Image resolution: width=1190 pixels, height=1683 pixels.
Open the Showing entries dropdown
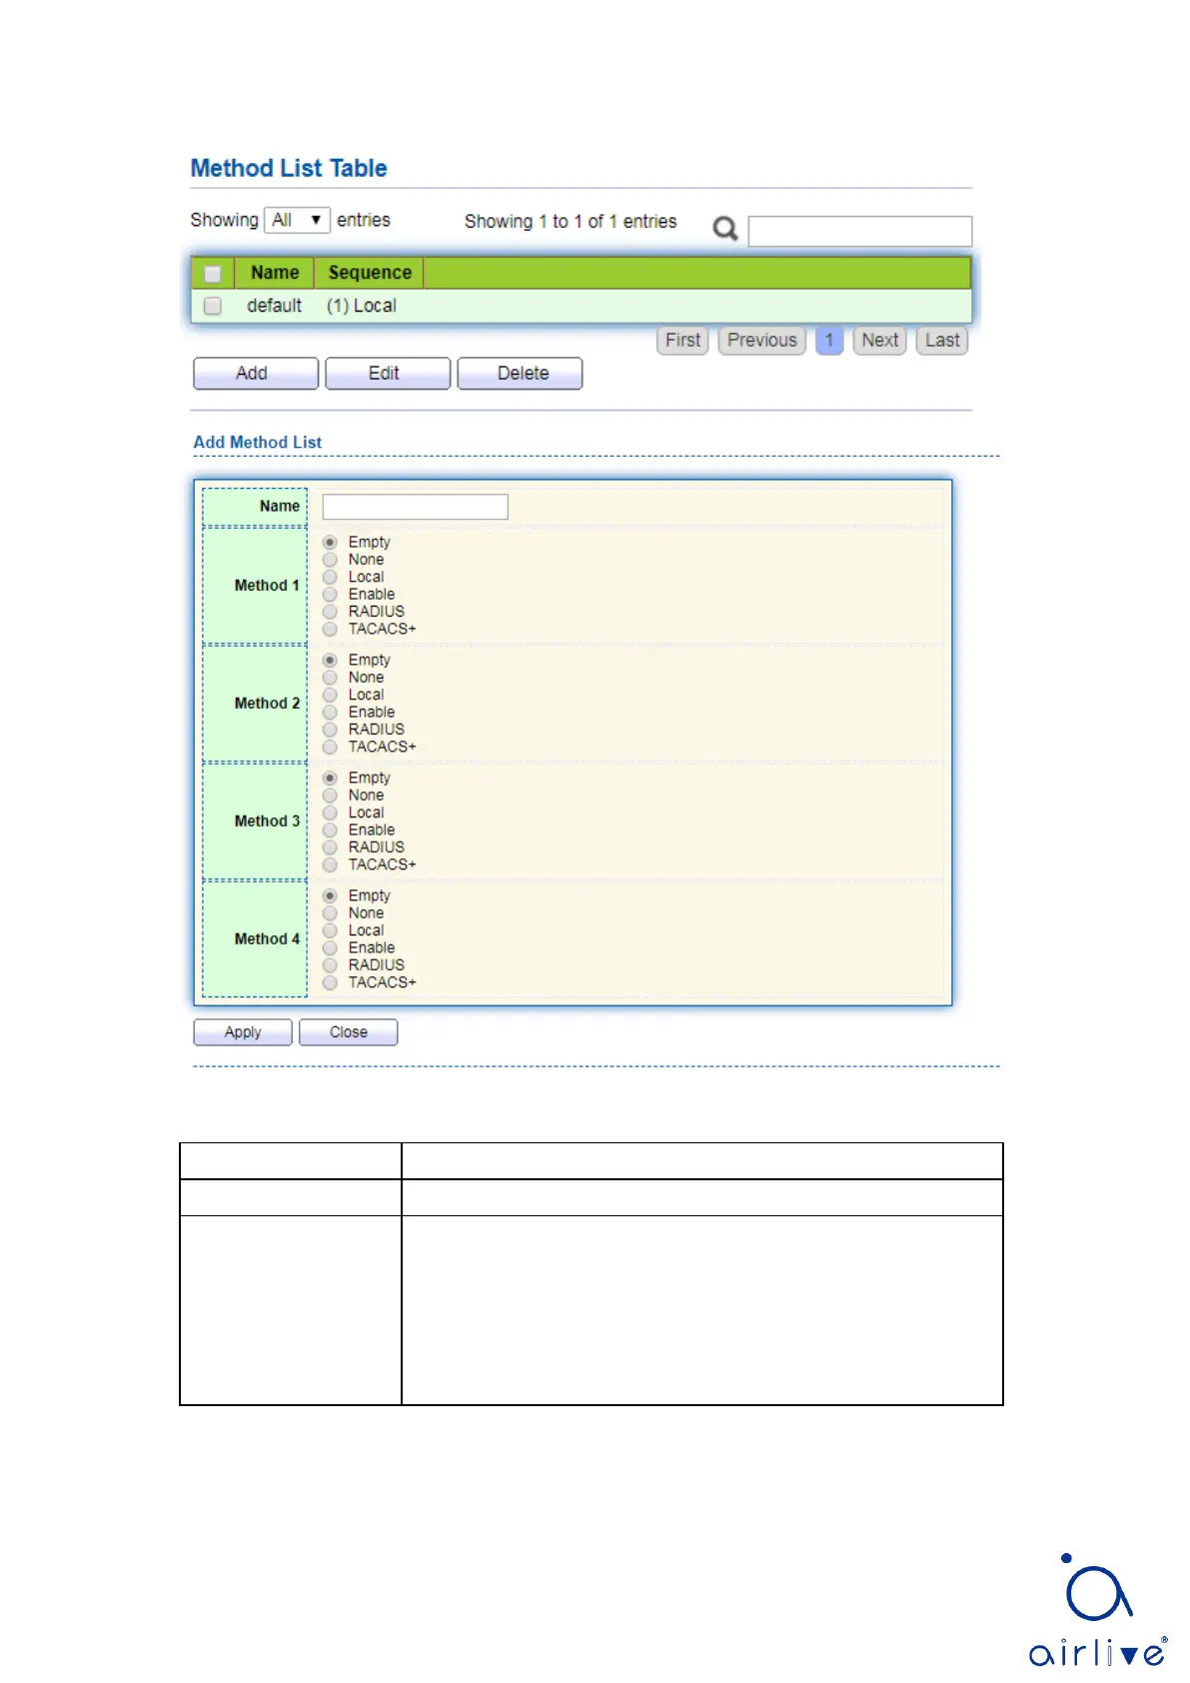coord(297,220)
